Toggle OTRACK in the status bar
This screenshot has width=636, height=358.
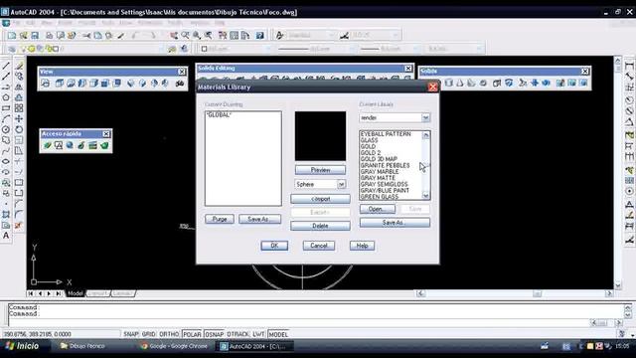point(238,334)
